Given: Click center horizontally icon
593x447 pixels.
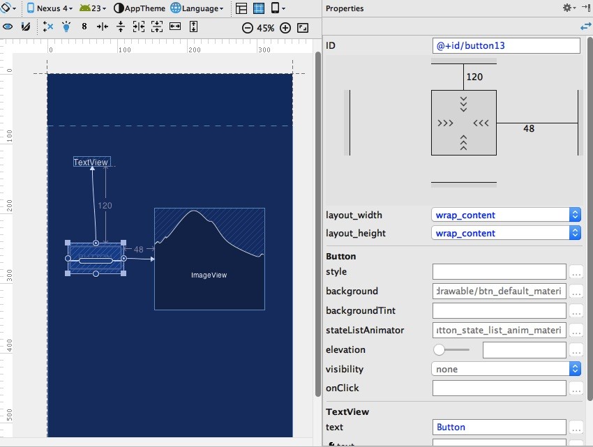Looking at the screenshot, I should (103, 27).
